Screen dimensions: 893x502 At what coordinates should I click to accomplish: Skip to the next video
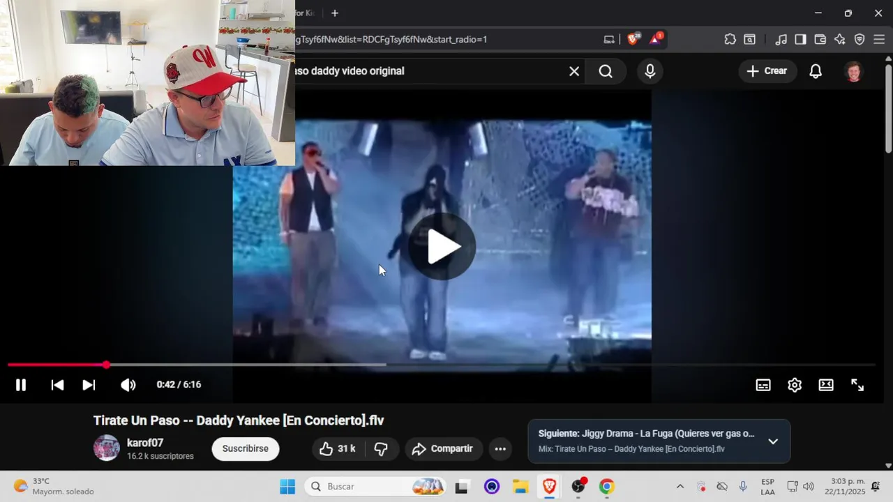[x=89, y=385]
